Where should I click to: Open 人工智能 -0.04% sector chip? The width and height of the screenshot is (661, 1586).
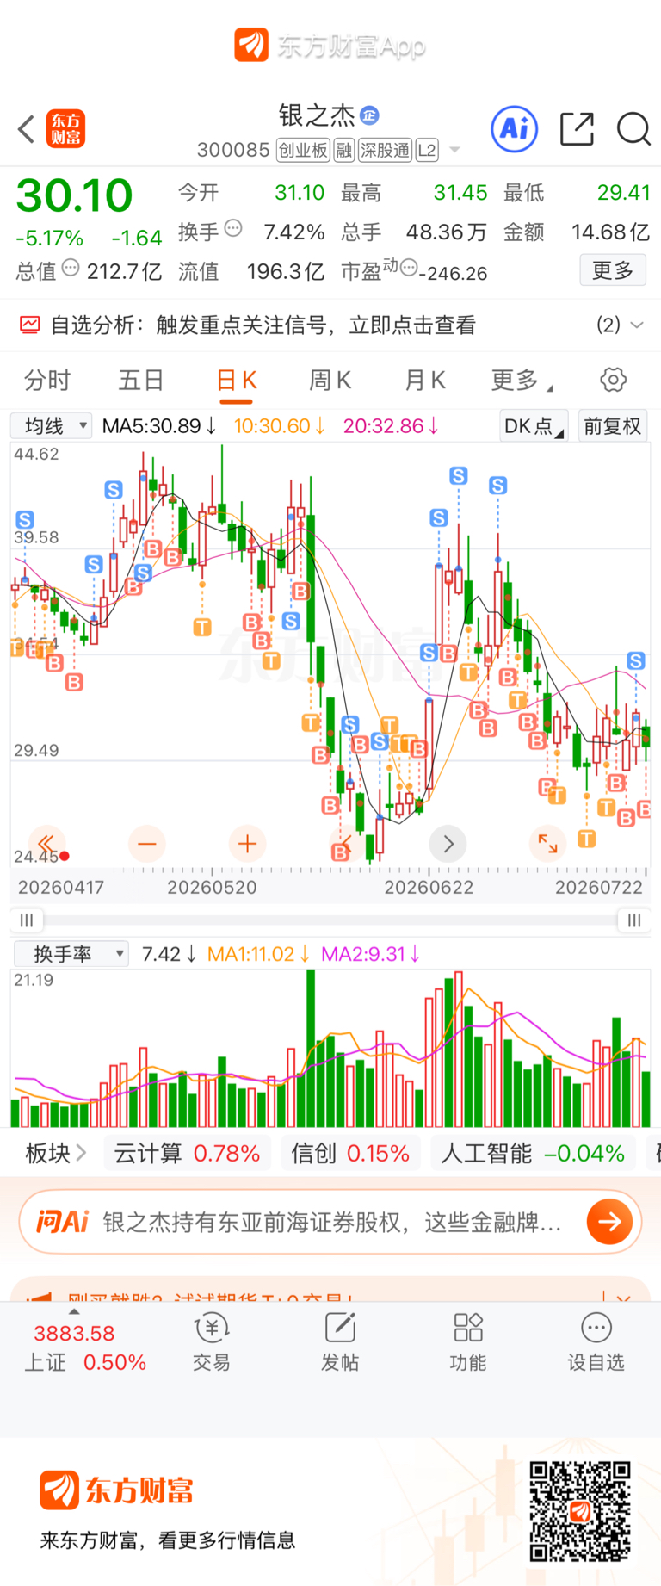point(533,1153)
